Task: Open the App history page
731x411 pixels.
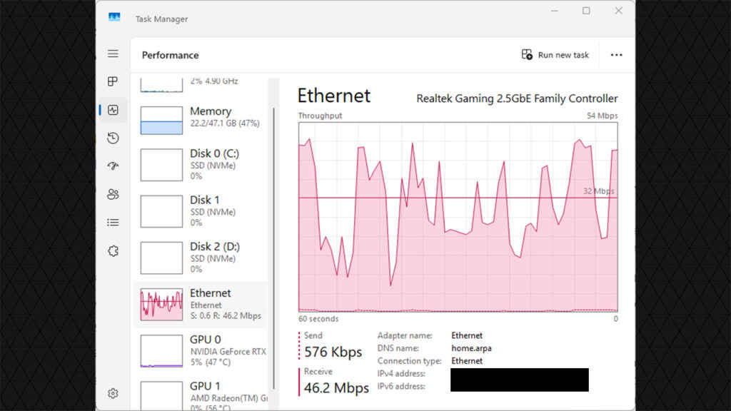Action: pos(112,138)
